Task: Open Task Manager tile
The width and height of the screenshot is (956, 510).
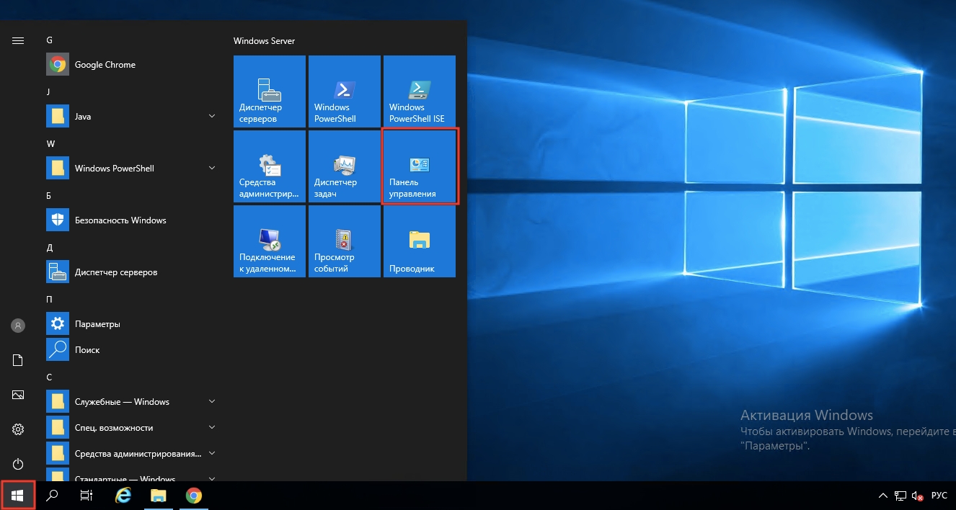Action: click(344, 166)
